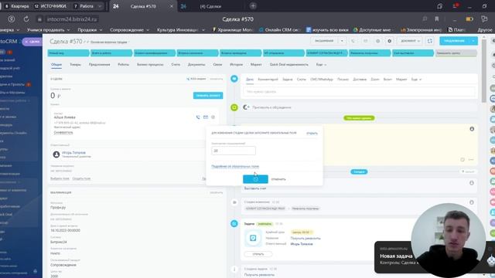Click the green timeline icon beside Пригласить в обсуждение
The width and height of the screenshot is (495, 278).
(234, 107)
